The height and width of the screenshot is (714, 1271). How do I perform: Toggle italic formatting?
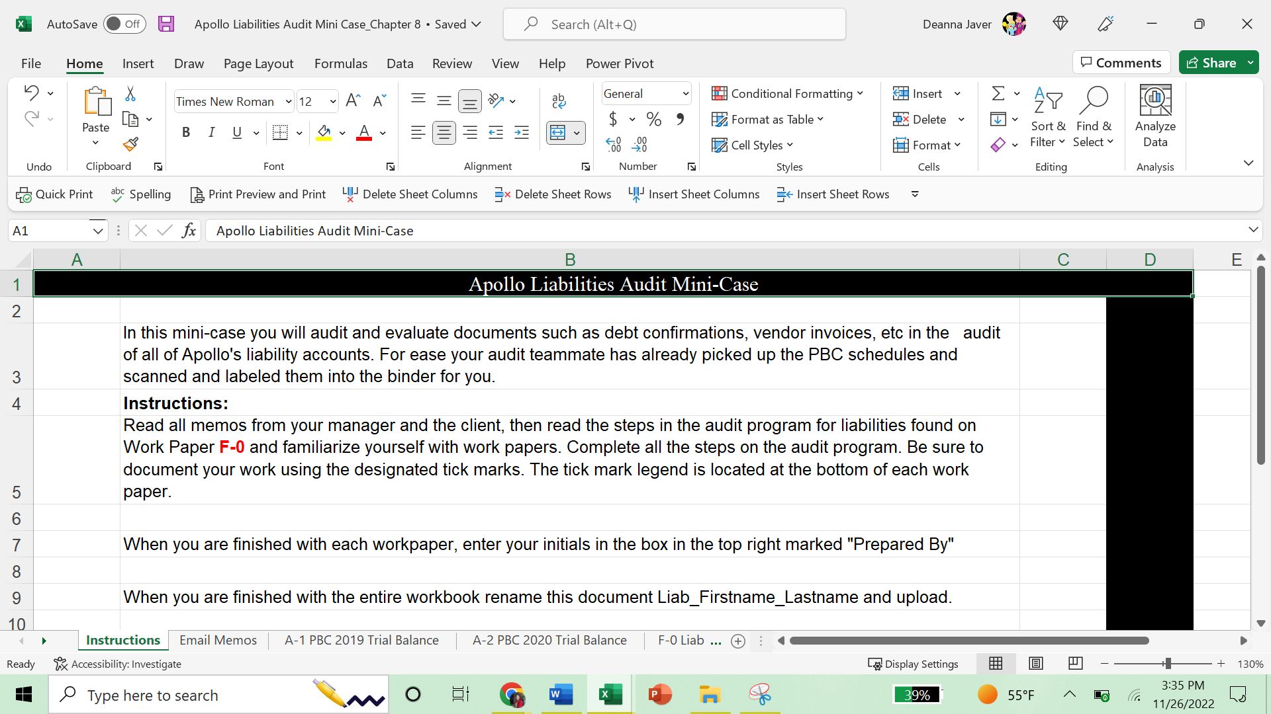coord(211,132)
